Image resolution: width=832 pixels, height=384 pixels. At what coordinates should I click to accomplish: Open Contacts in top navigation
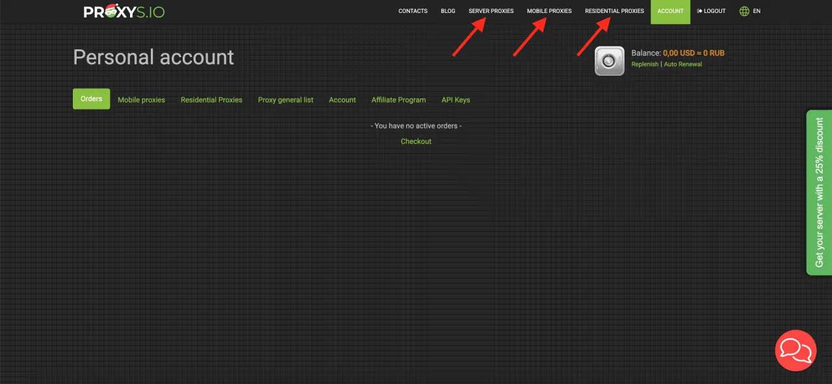(x=413, y=11)
